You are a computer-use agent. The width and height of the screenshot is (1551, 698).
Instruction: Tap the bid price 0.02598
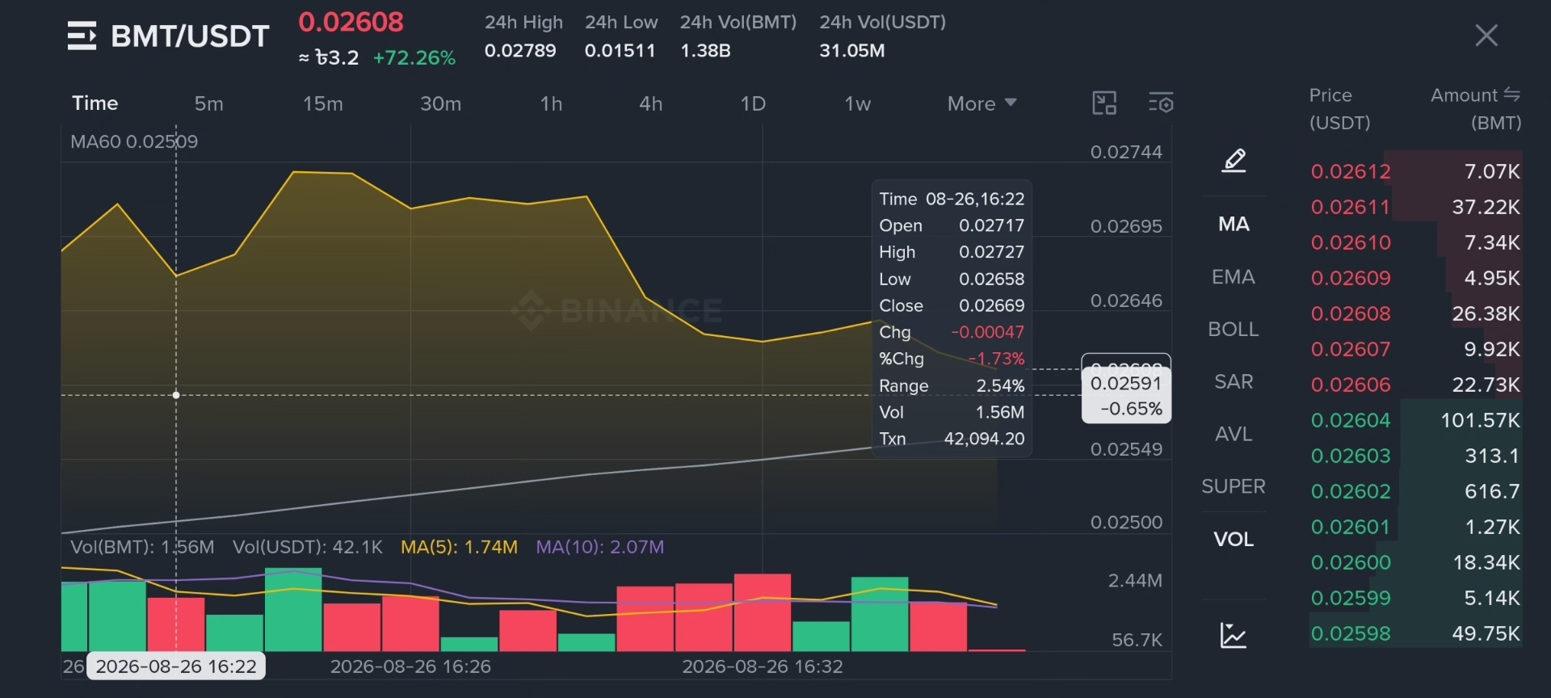pos(1351,633)
